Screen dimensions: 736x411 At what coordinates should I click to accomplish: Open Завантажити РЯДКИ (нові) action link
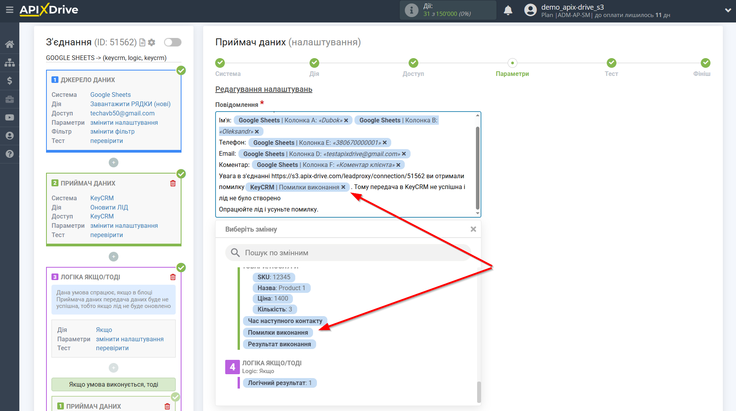pos(130,104)
